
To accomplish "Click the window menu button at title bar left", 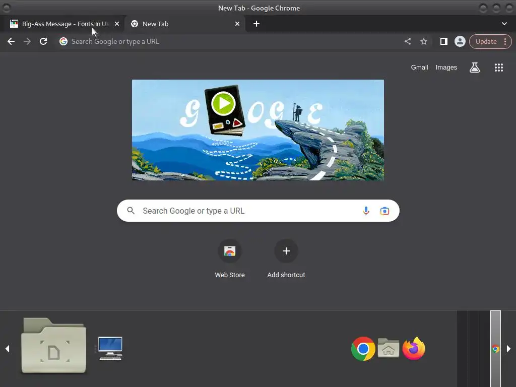I will 6,8.
